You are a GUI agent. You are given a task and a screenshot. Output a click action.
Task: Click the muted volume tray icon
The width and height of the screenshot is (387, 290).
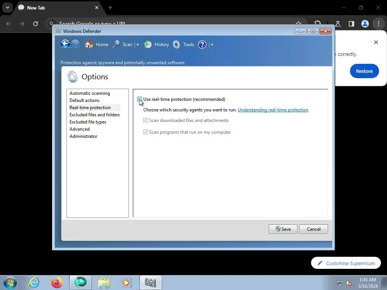tap(349, 283)
